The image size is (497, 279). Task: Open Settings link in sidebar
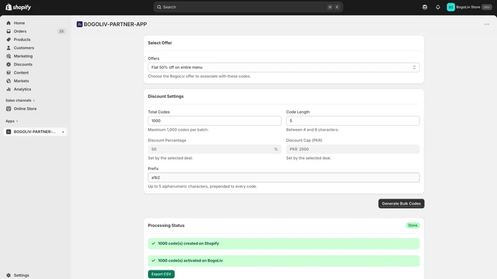coord(21,275)
